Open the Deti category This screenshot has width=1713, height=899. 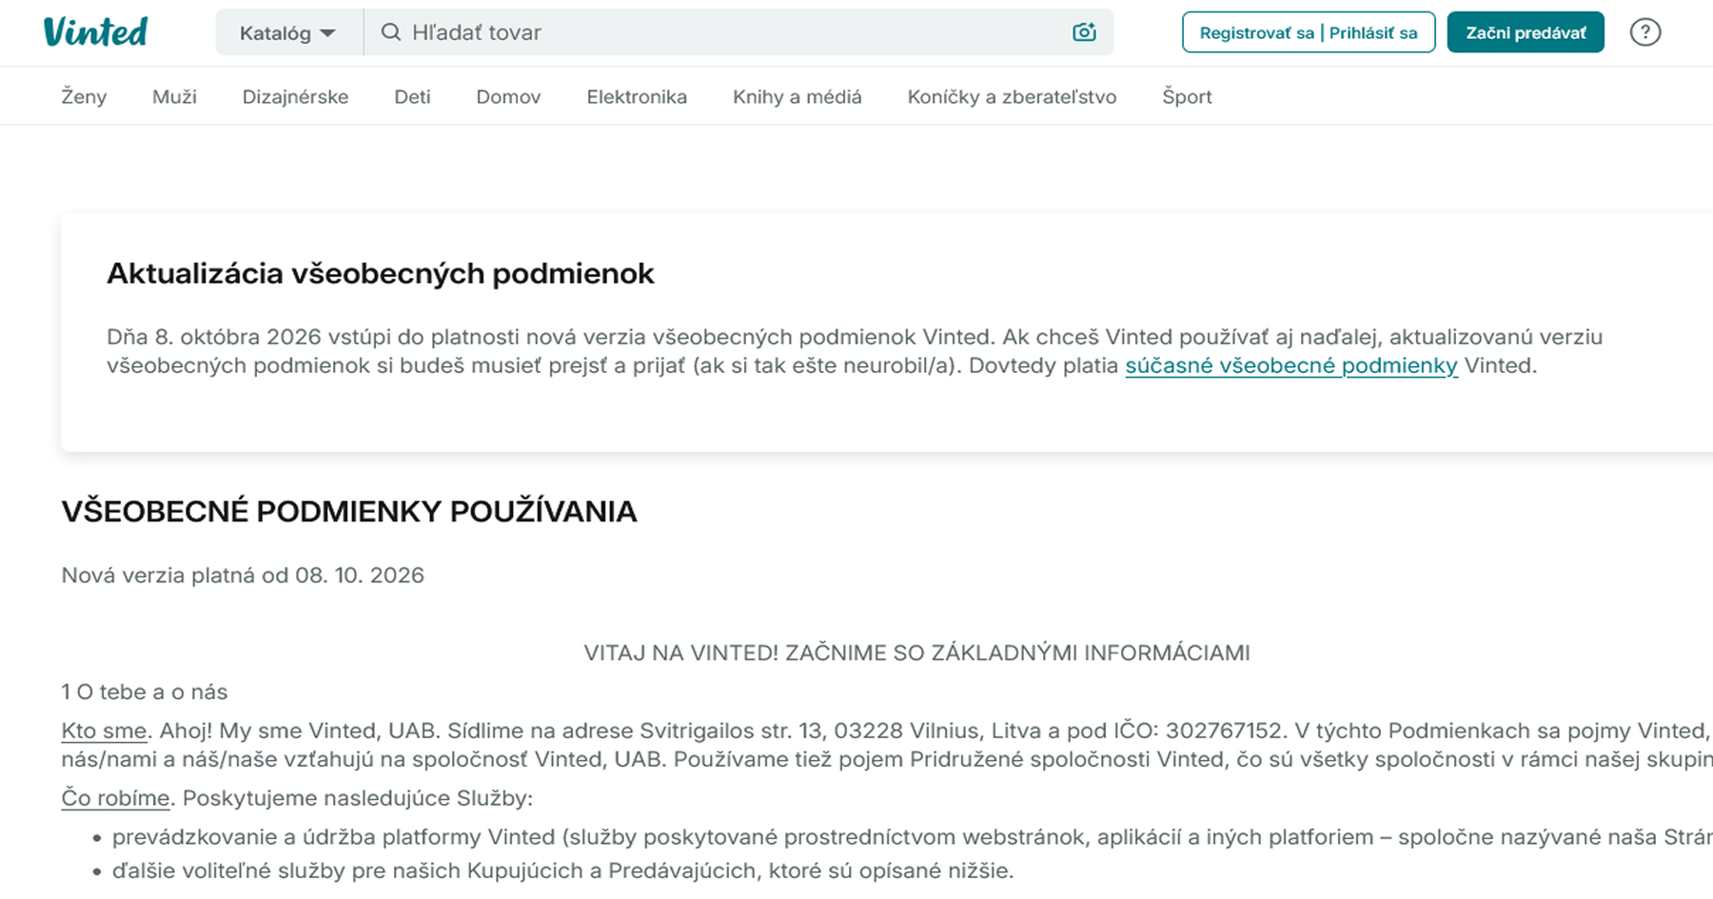click(x=412, y=96)
